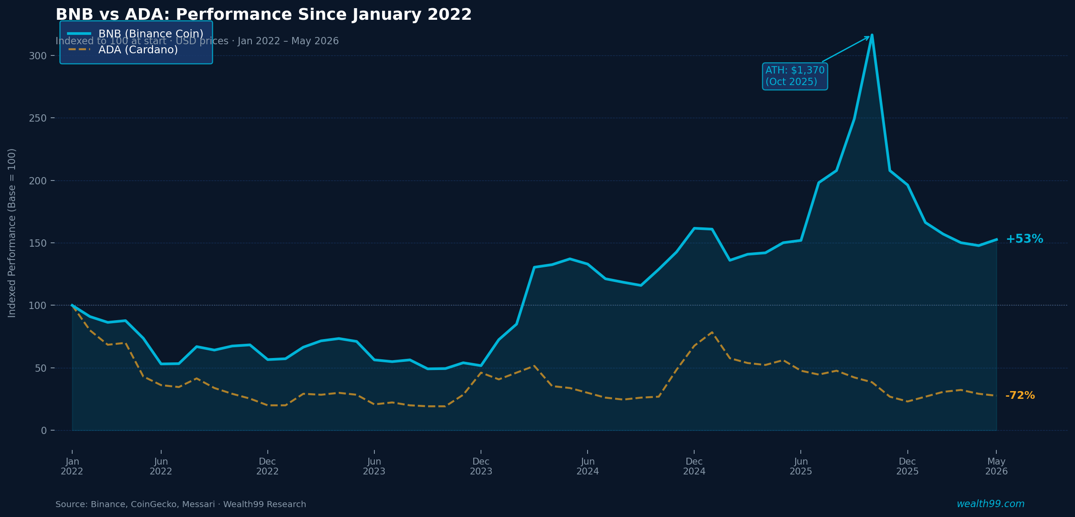
Task: Click the x-axis label 'Dec 2024'
Action: pos(694,467)
